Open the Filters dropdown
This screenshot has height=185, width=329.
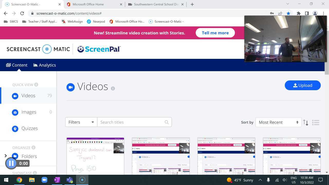[81, 122]
